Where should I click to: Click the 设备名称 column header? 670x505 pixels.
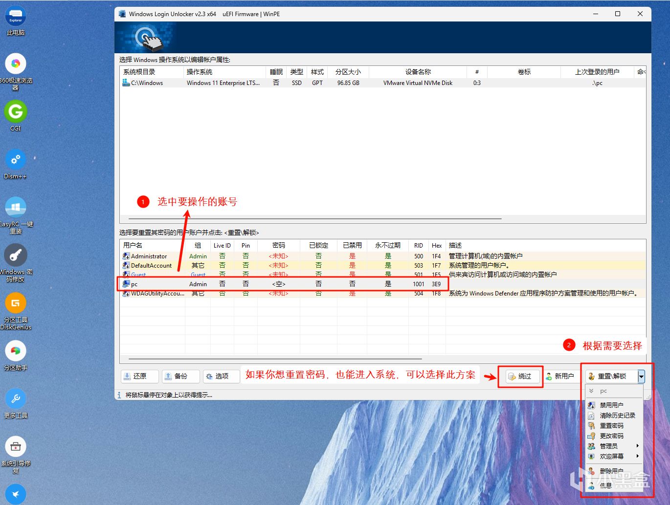[418, 72]
